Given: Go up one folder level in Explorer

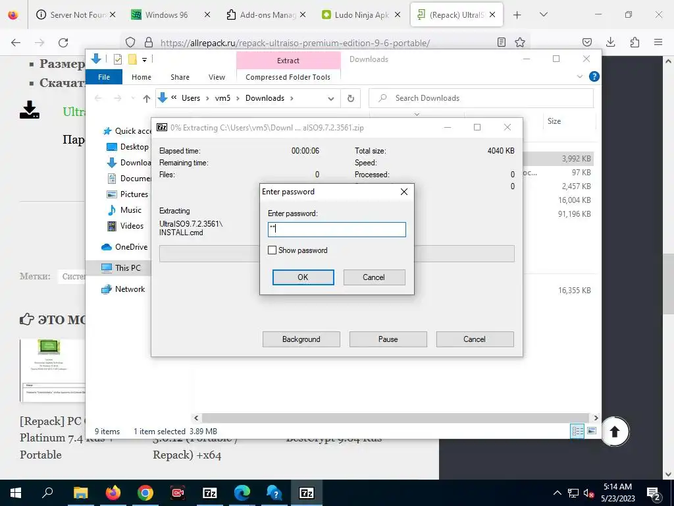Looking at the screenshot, I should coord(147,99).
